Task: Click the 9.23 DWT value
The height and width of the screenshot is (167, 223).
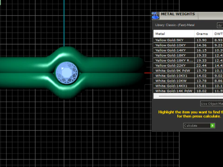Action: tap(218, 45)
